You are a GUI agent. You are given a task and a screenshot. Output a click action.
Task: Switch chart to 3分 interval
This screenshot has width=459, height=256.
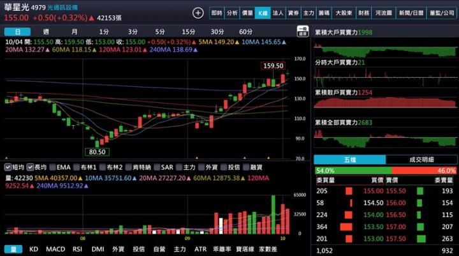coord(133,32)
